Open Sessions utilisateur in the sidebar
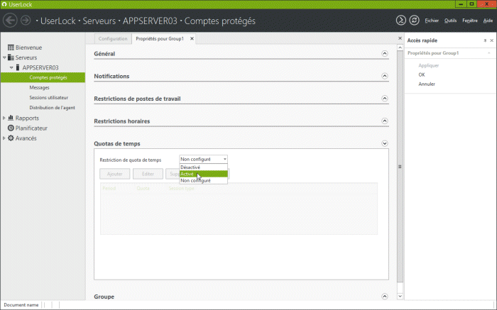 coord(49,97)
